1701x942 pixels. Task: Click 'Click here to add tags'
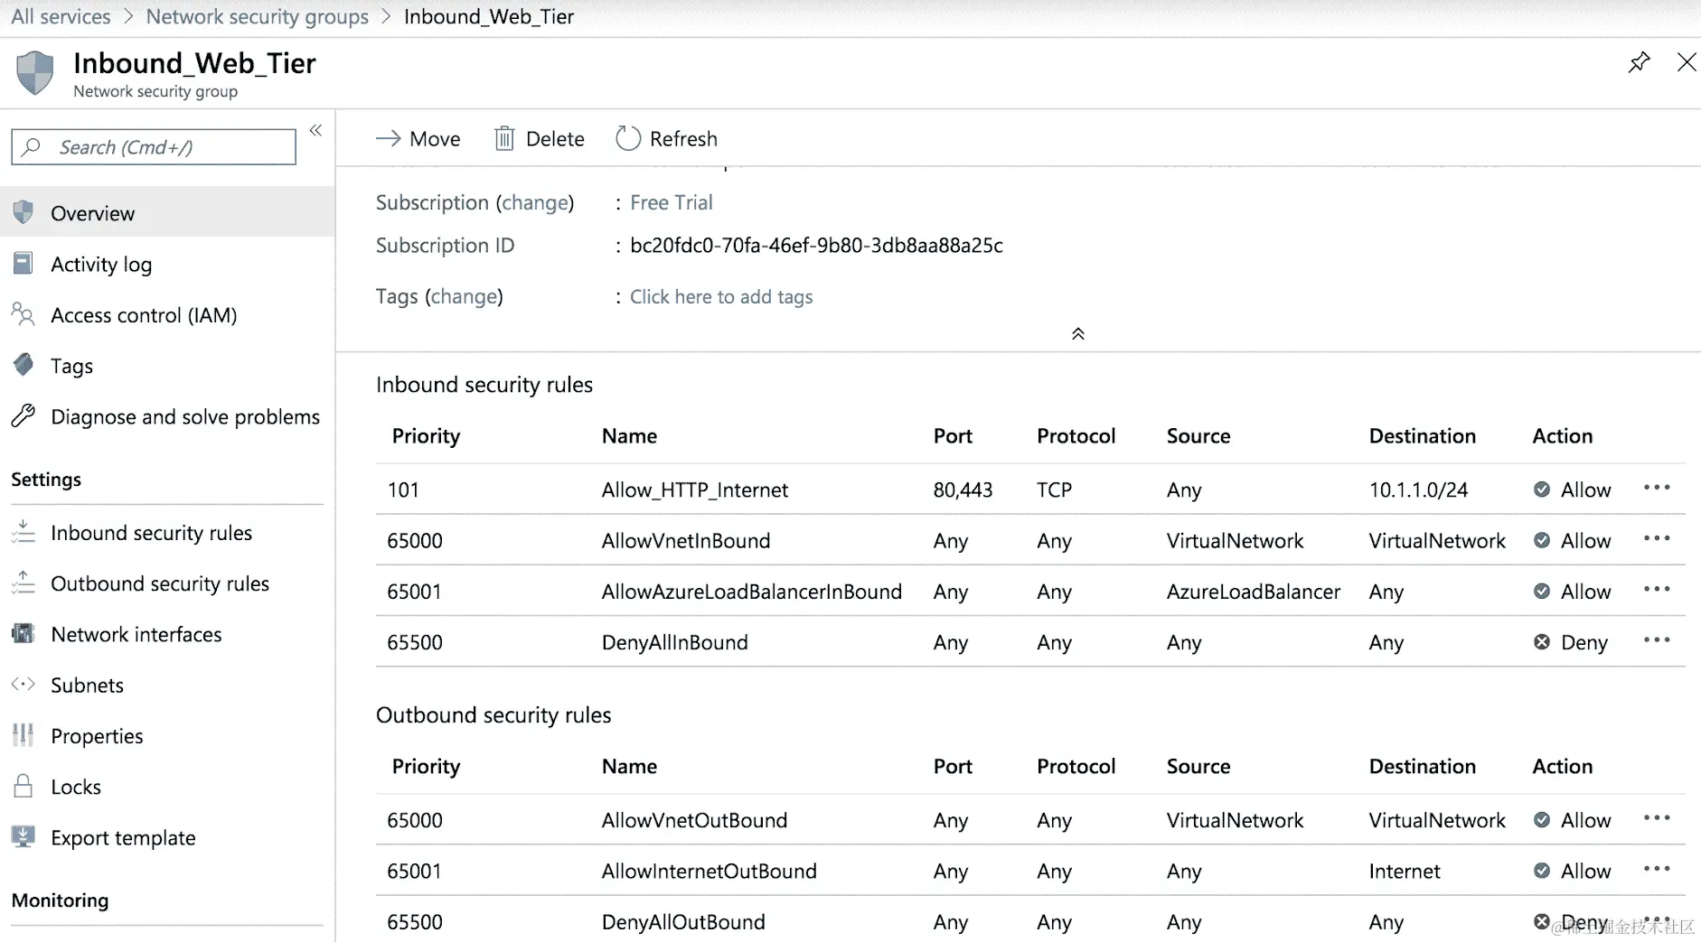721,296
